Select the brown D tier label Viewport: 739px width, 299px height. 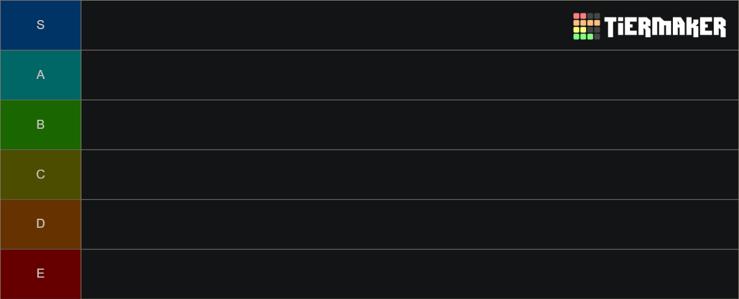41,224
